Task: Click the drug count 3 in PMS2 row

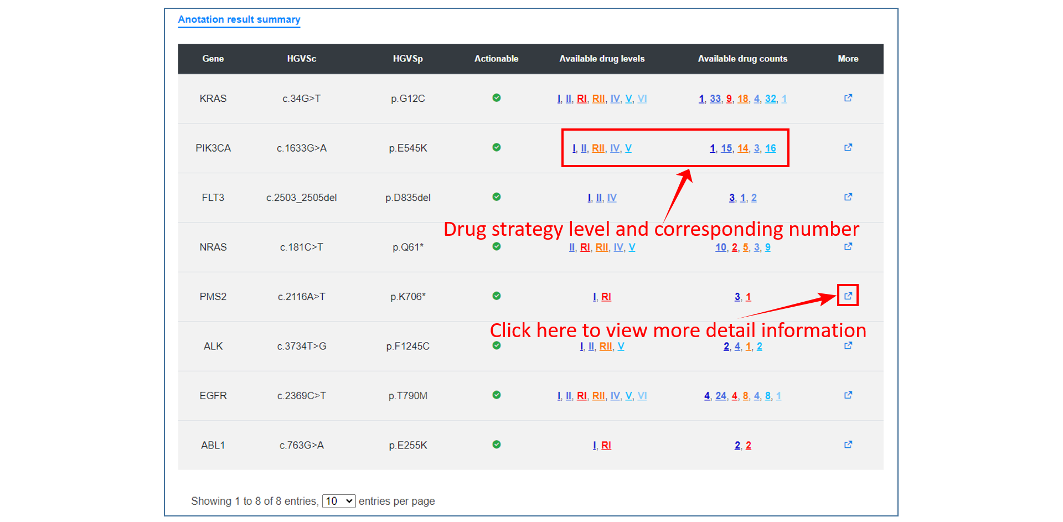Action: tap(737, 297)
